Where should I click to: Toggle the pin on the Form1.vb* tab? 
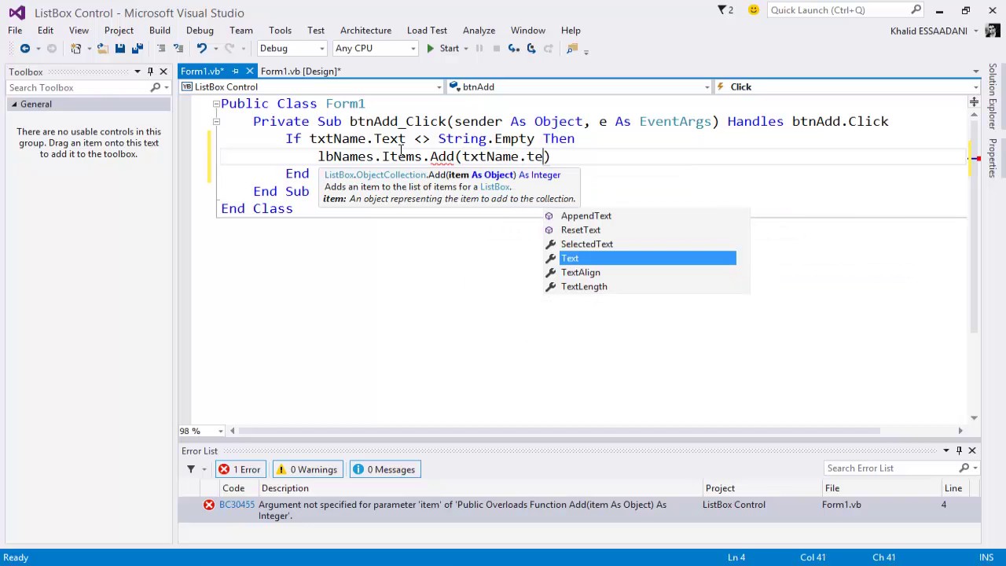click(x=235, y=72)
